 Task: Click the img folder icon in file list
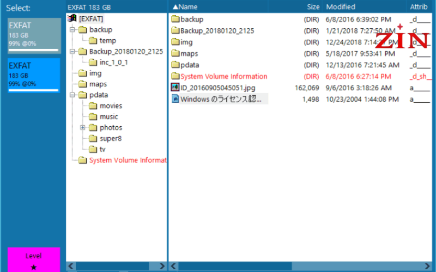[175, 42]
